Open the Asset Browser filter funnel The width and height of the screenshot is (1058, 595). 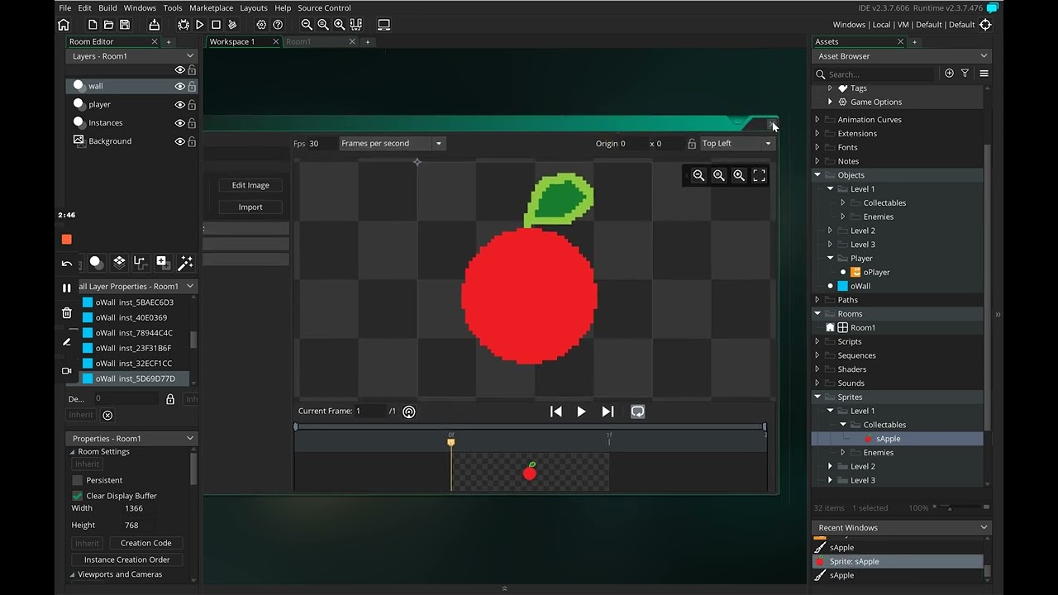coord(965,74)
